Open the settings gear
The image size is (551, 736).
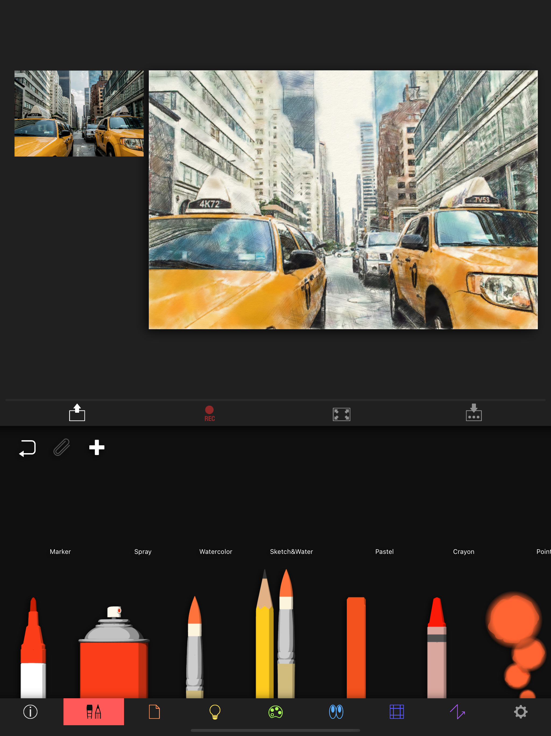point(520,712)
